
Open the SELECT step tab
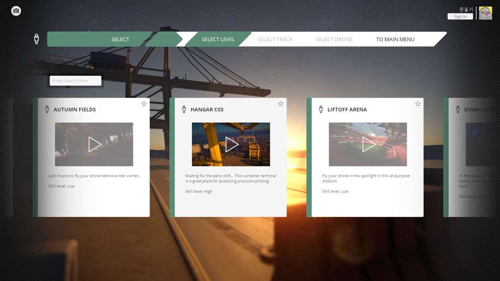tap(120, 39)
